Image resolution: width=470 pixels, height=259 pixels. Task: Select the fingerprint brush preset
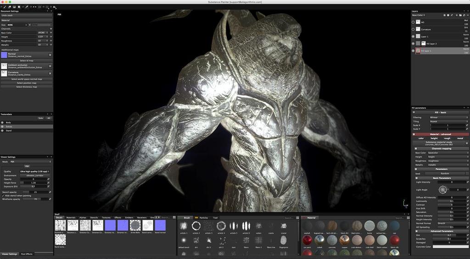click(284, 240)
